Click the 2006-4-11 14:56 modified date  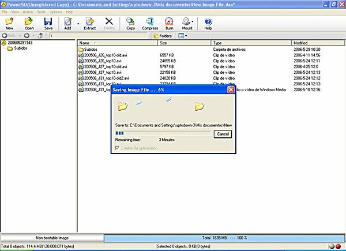click(x=307, y=55)
